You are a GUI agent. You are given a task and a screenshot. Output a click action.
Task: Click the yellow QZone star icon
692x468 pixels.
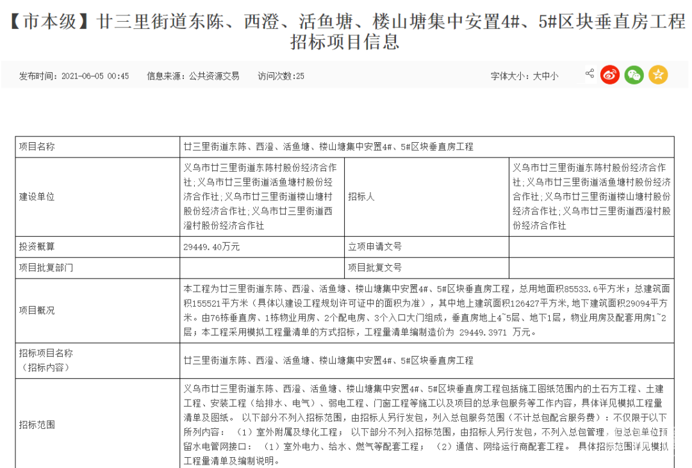click(x=657, y=75)
